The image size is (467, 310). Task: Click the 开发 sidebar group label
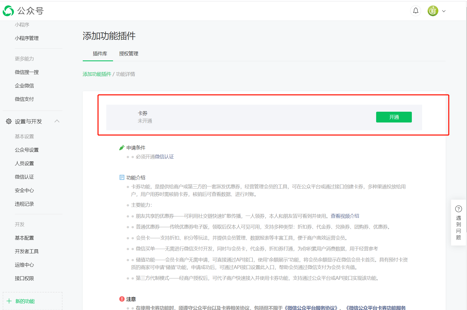pyautogui.click(x=19, y=224)
